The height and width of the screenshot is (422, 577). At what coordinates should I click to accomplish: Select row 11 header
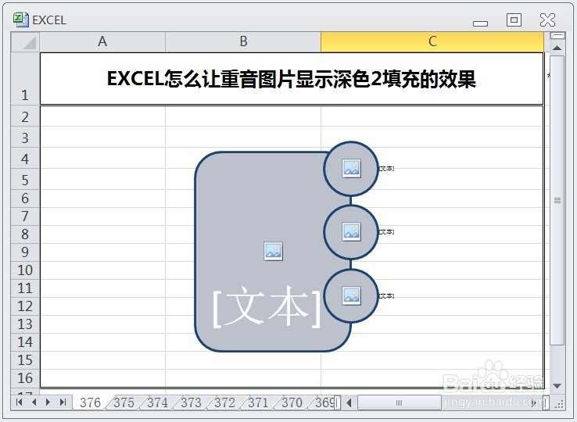tap(25, 288)
